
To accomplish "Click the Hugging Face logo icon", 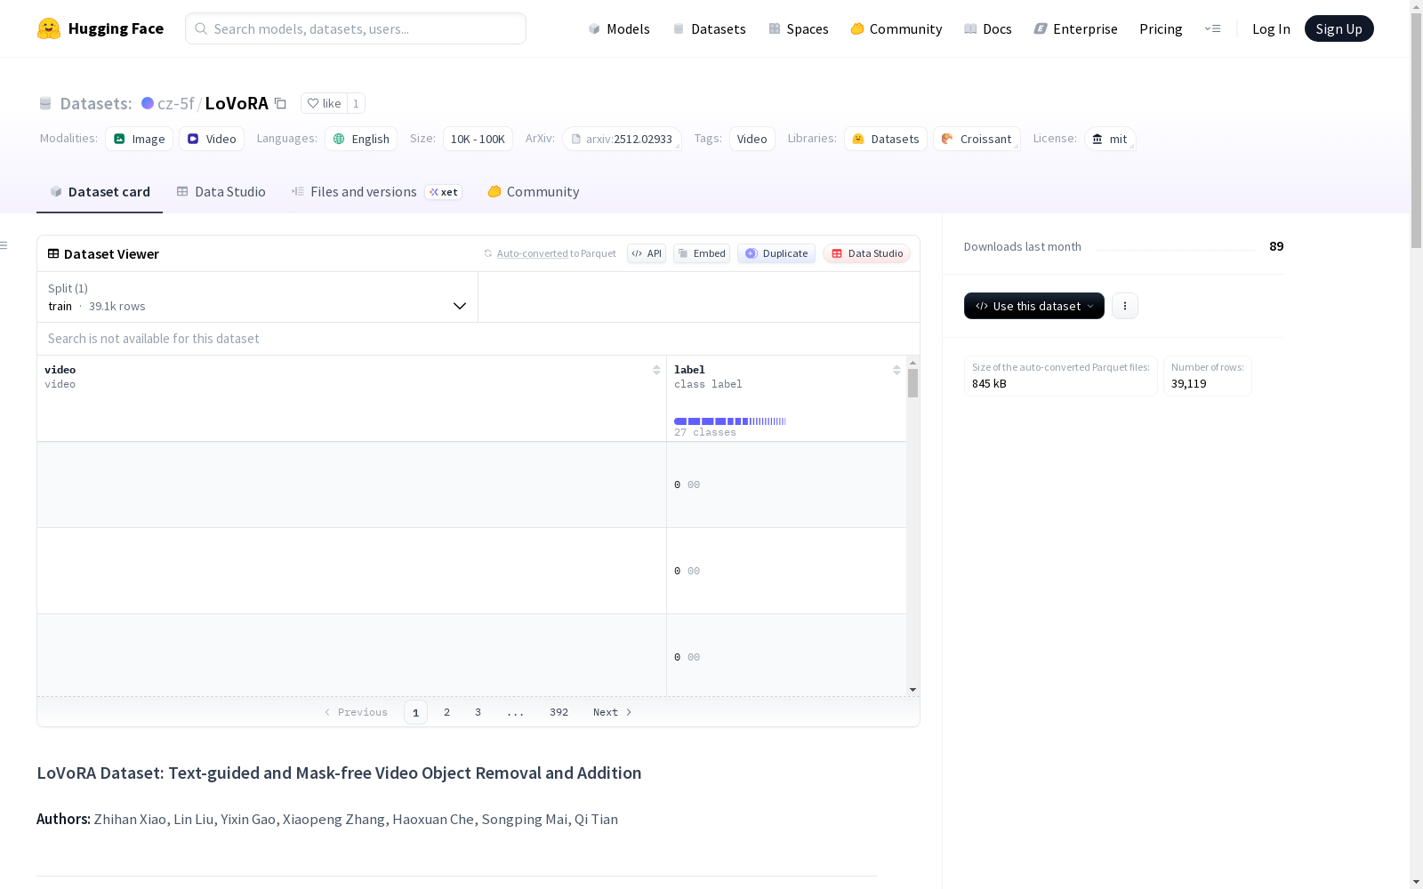I will click(x=49, y=28).
